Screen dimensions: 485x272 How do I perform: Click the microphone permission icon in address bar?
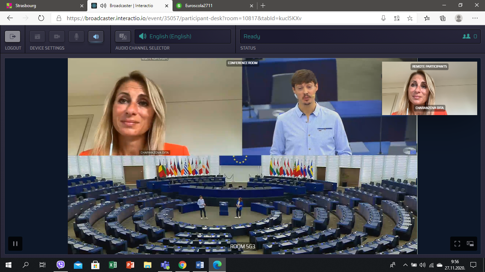coord(383,18)
